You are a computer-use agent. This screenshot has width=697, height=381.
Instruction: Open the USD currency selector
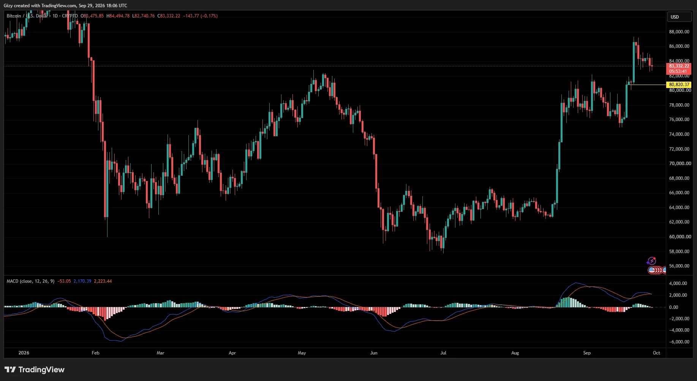[x=680, y=17]
